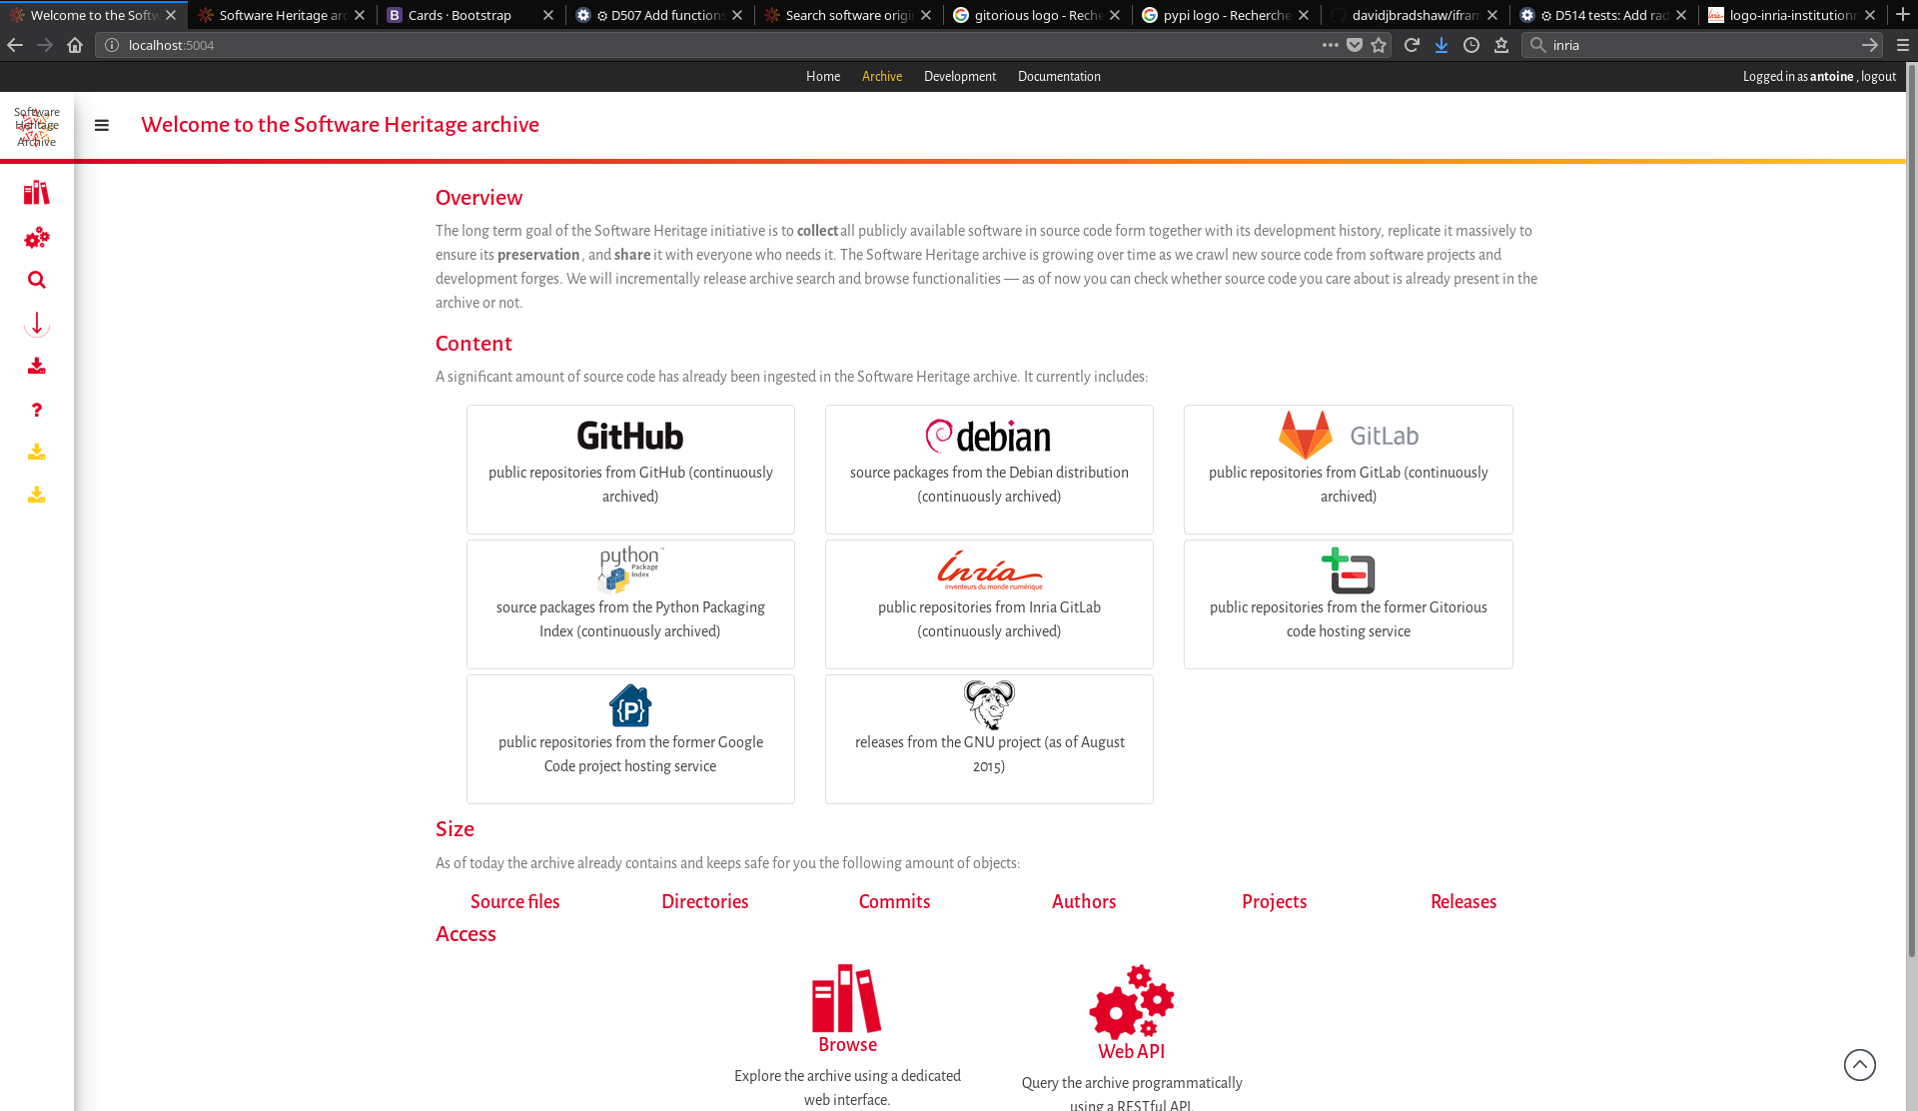Bookmark this page with the star icon
Viewport: 1918px width, 1111px height.
point(1380,45)
